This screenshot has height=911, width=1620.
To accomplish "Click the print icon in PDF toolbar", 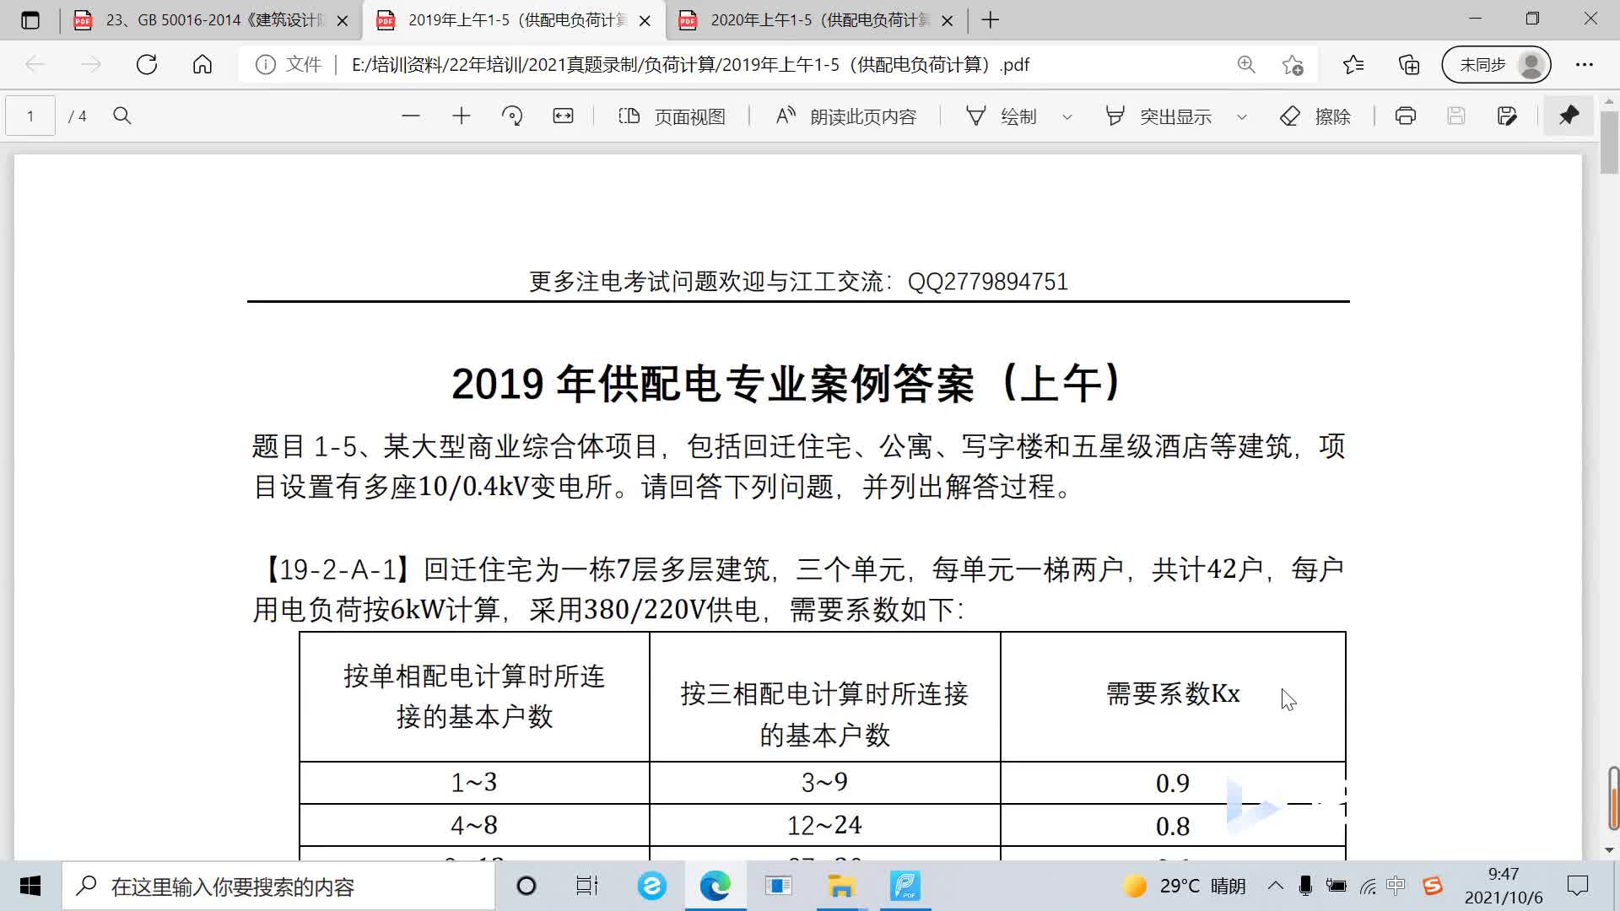I will click(x=1405, y=116).
